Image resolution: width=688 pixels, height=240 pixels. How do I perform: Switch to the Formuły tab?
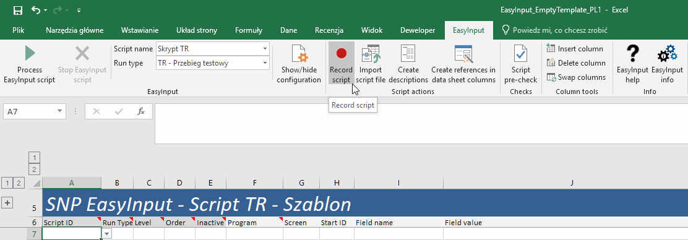click(x=249, y=30)
